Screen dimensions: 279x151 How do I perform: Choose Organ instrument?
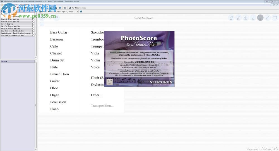pyautogui.click(x=55, y=95)
